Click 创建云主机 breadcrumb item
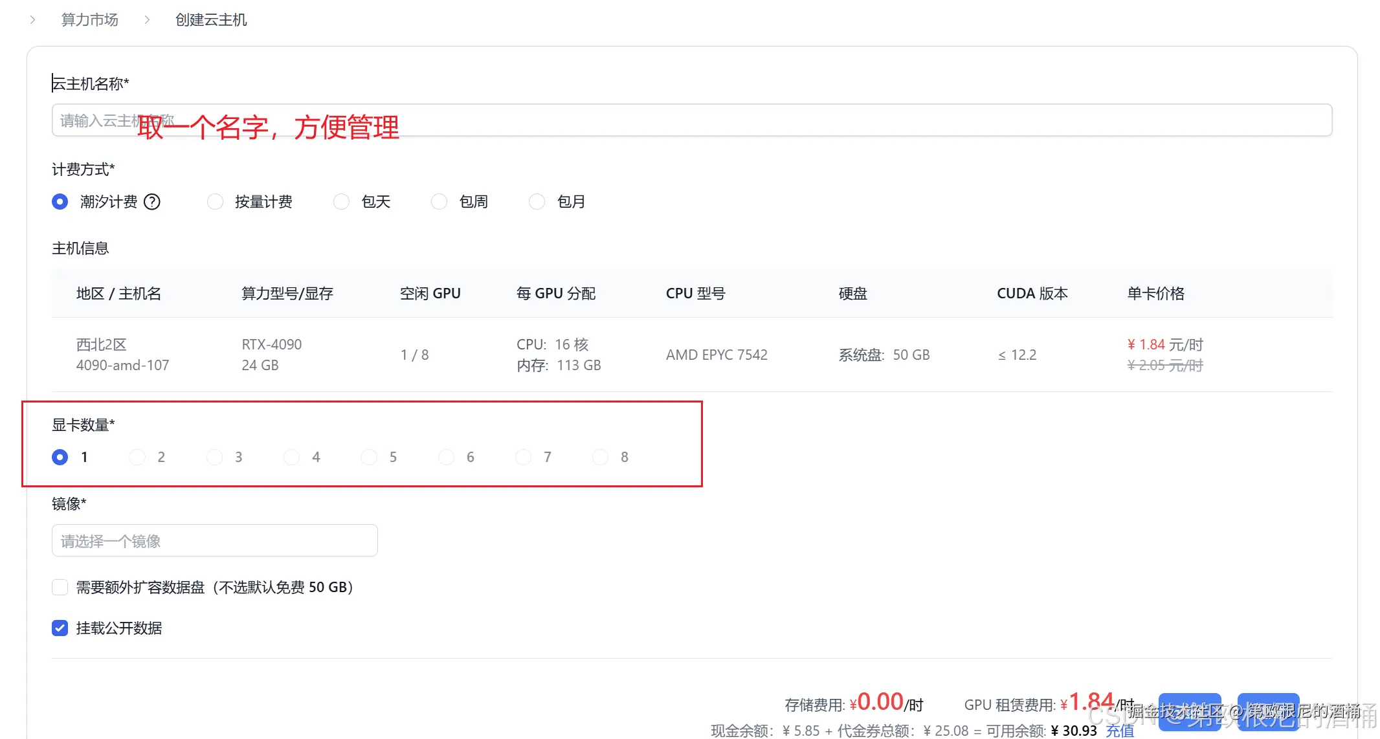This screenshot has width=1380, height=739. click(211, 20)
